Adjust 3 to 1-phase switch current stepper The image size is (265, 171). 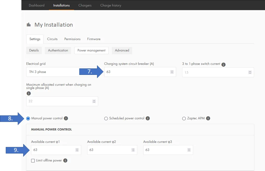point(250,72)
